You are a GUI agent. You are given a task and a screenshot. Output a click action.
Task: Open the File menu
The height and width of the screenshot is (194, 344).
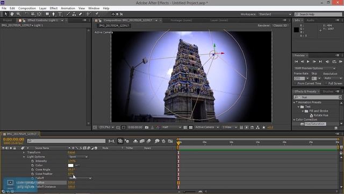pos(4,9)
